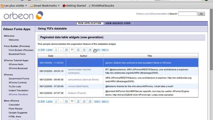Image resolution: width=213 pixels, height=120 pixels.
Task: Click author hexenmaster (Sylvain Lévesque)
Action: [80, 71]
